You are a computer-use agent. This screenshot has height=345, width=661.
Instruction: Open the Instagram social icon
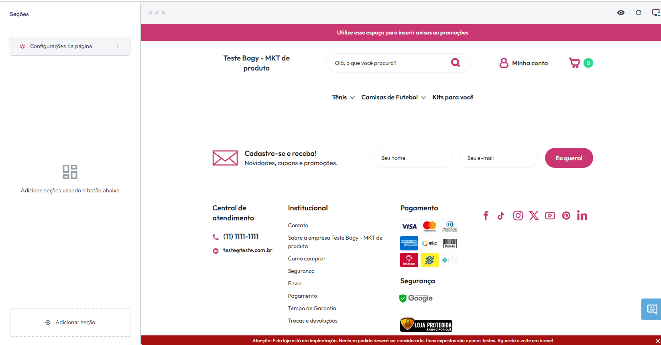[518, 216]
